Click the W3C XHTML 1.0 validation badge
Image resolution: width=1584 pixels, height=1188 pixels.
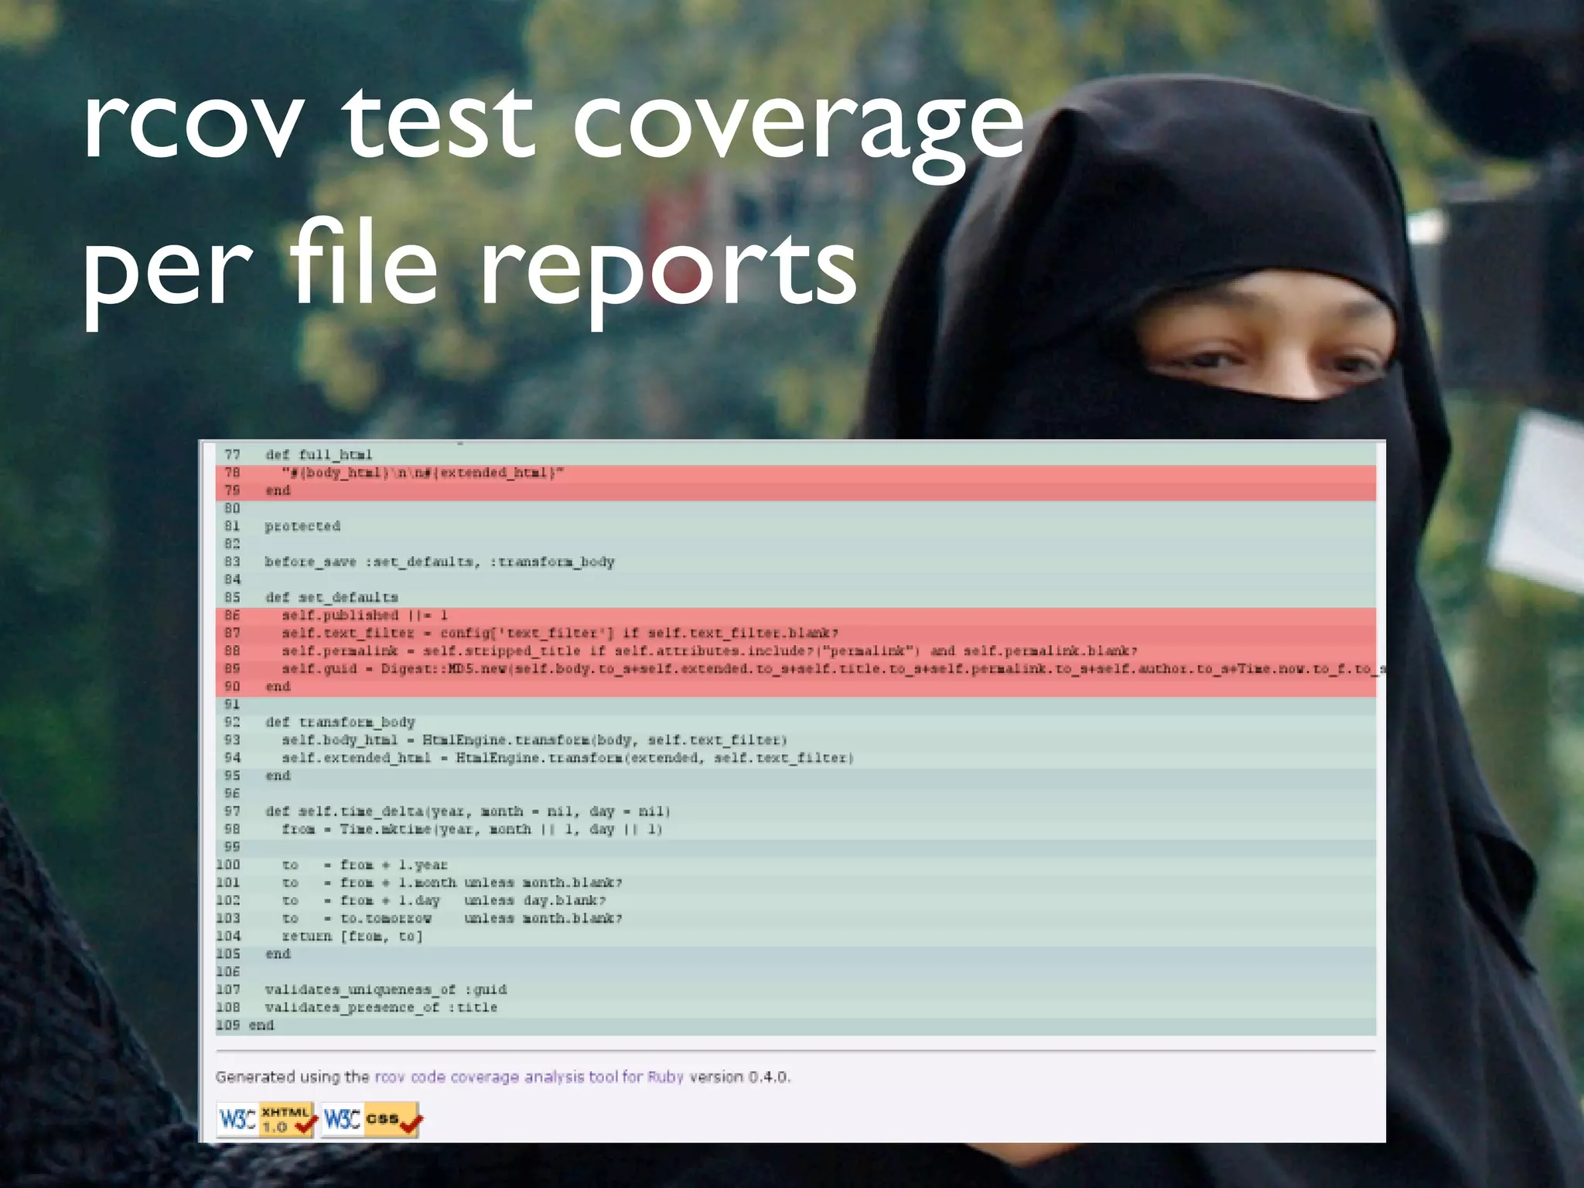point(266,1119)
